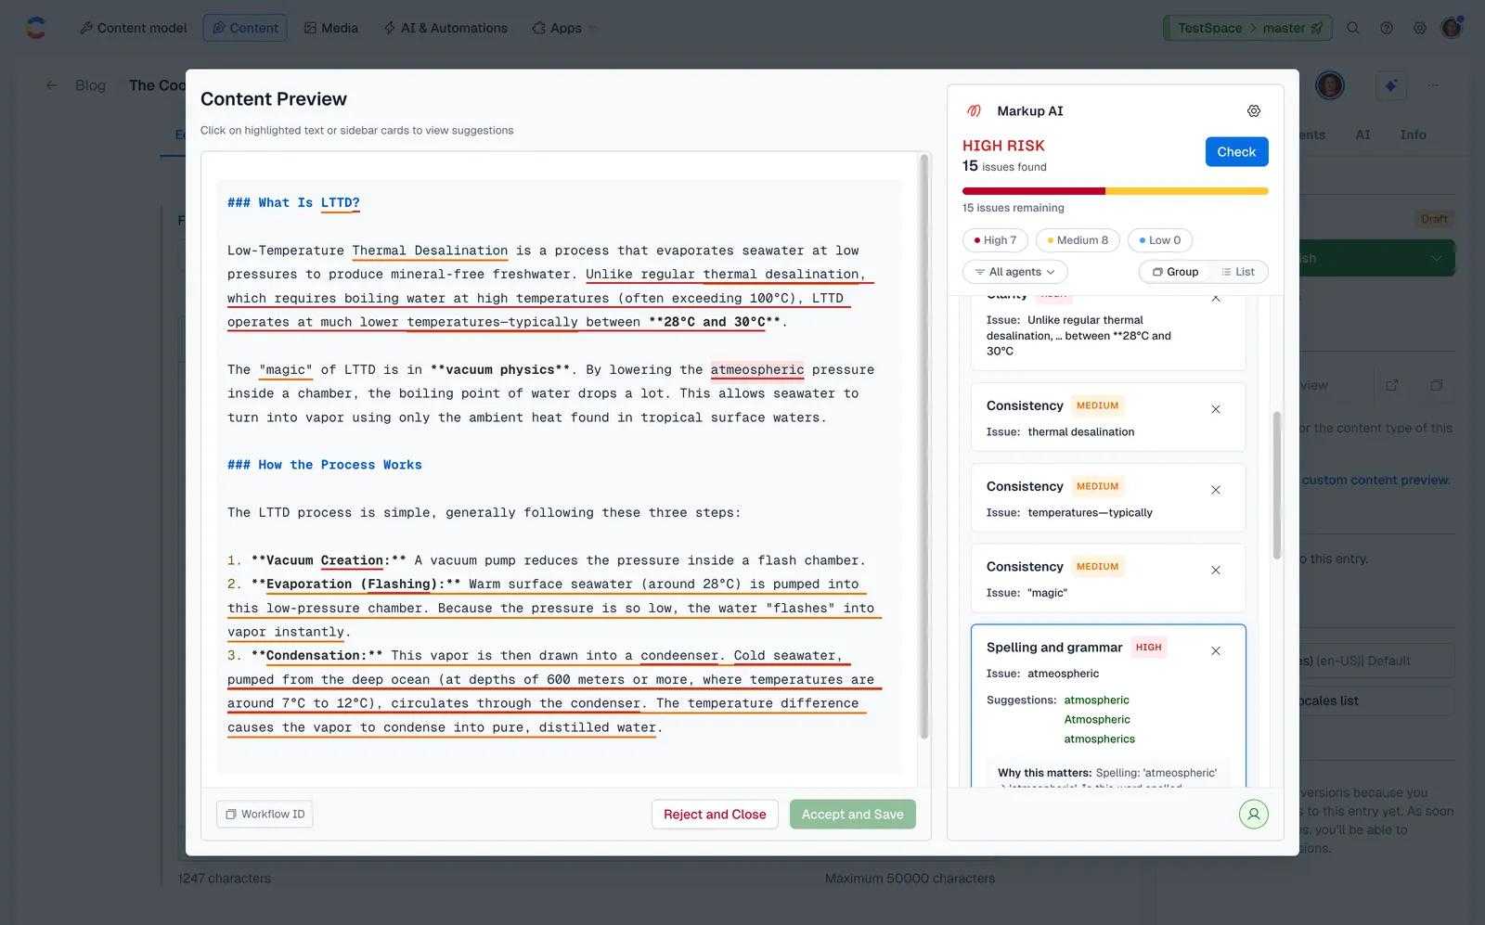Expand the Apps menu

[563, 28]
